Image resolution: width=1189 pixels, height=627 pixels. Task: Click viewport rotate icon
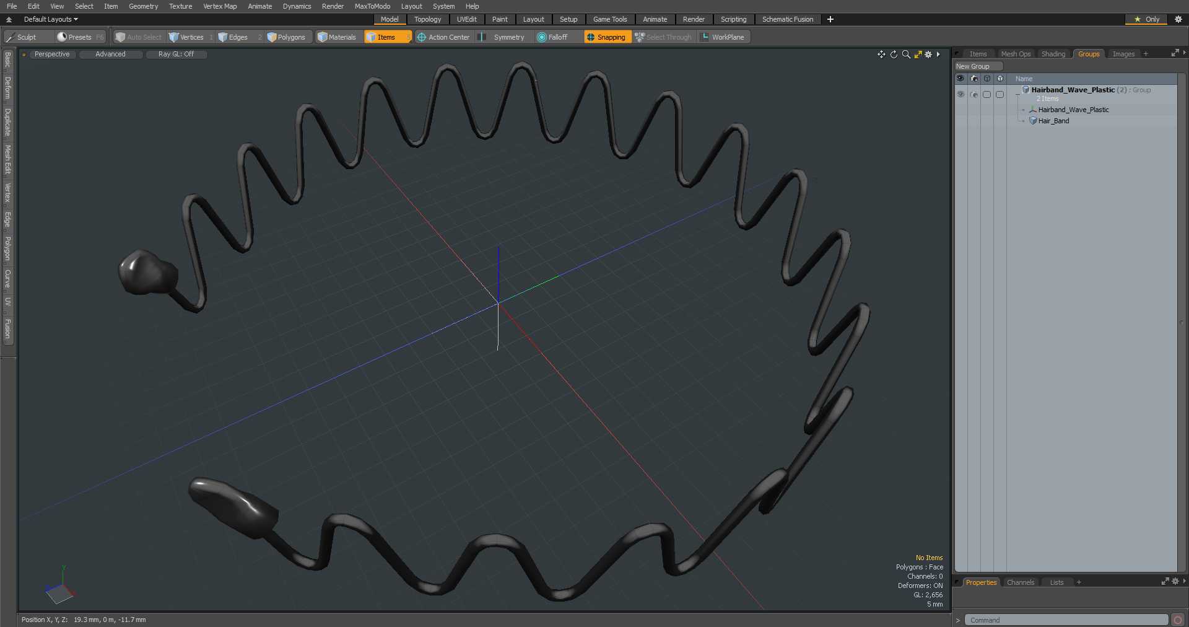tap(894, 55)
